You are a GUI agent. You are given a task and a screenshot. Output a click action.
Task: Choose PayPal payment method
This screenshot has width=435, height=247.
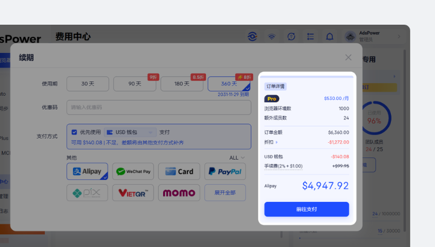(x=225, y=172)
